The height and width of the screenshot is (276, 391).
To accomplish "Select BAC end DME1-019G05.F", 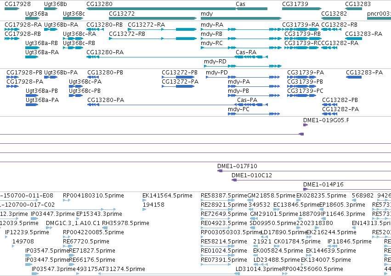I will tap(326, 120).
